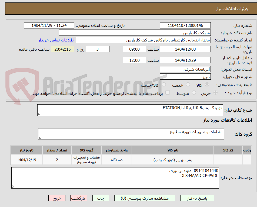Click the خروج exit button
257x207 pixels.
pos(57,198)
